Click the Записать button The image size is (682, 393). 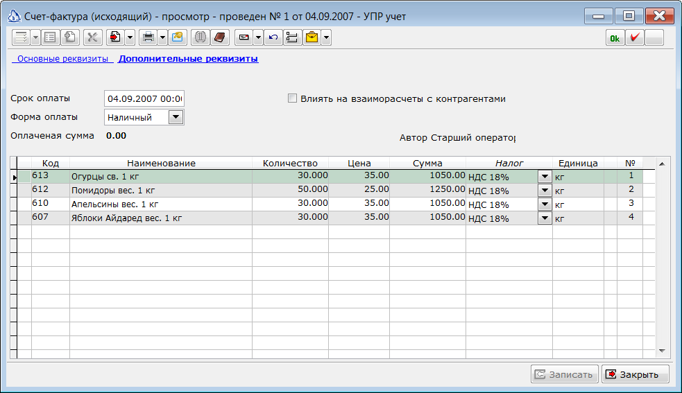pyautogui.click(x=565, y=374)
